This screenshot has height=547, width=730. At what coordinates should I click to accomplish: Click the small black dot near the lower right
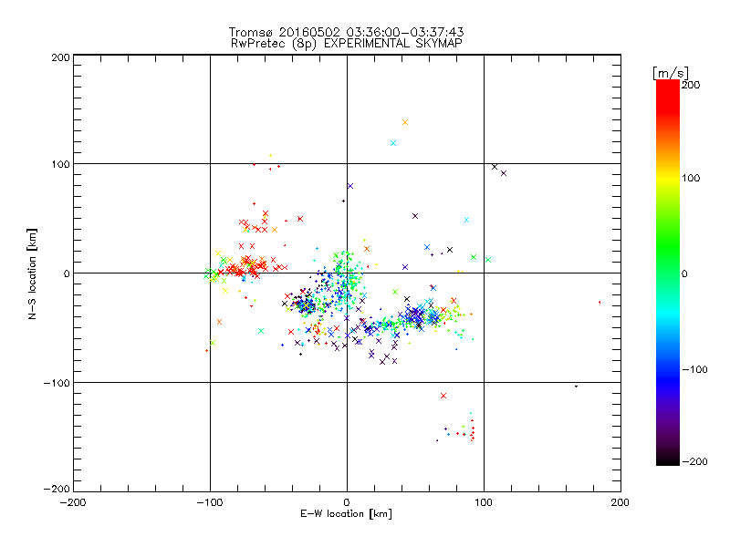pos(577,387)
